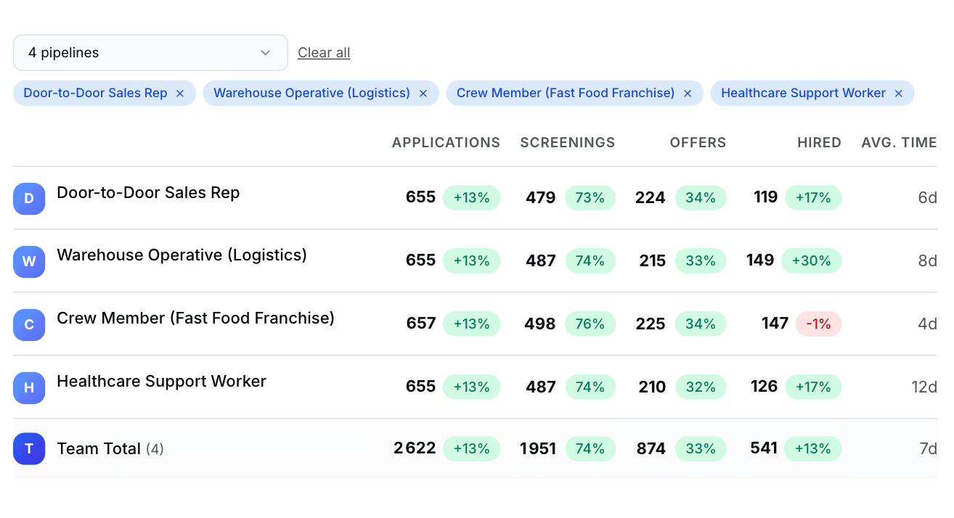Remove the Healthcare Support Worker filter chip
Image resolution: width=954 pixels, height=518 pixels.
[x=899, y=94]
